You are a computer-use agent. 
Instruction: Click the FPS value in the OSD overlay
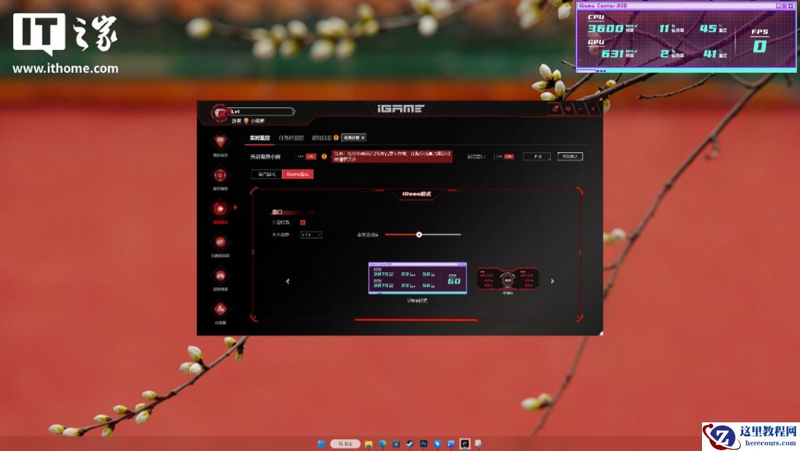click(x=759, y=46)
